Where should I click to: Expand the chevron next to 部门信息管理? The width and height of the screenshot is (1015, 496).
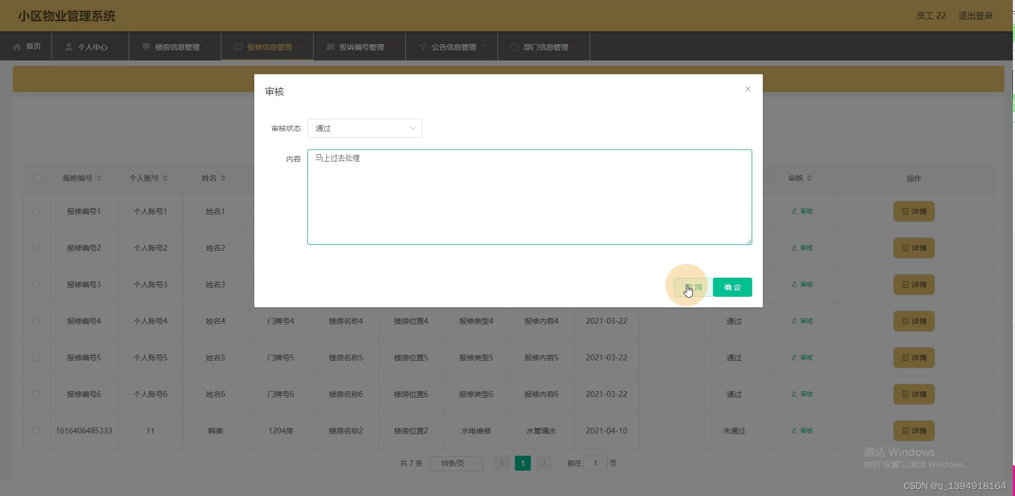click(x=576, y=47)
